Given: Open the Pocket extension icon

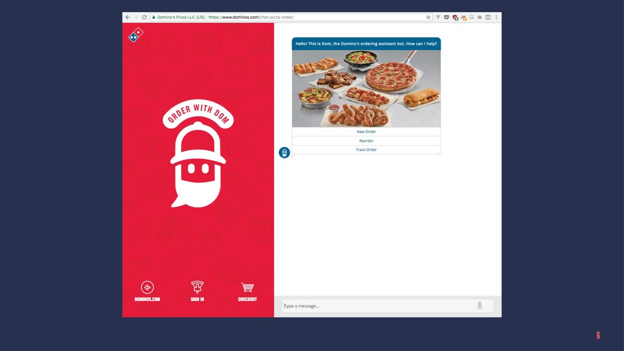Looking at the screenshot, I should (x=447, y=17).
